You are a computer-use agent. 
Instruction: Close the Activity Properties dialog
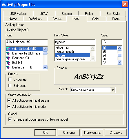click(125, 4)
